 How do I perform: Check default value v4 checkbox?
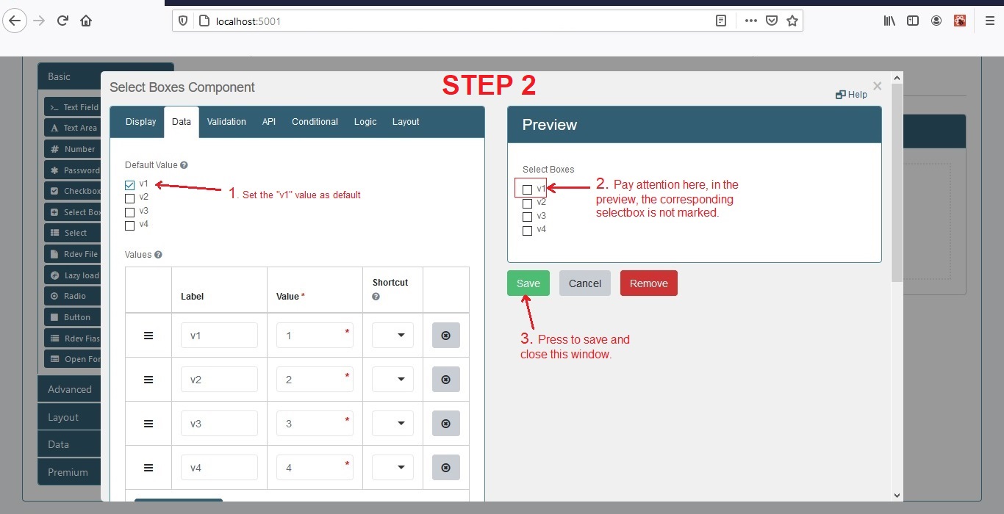tap(130, 225)
